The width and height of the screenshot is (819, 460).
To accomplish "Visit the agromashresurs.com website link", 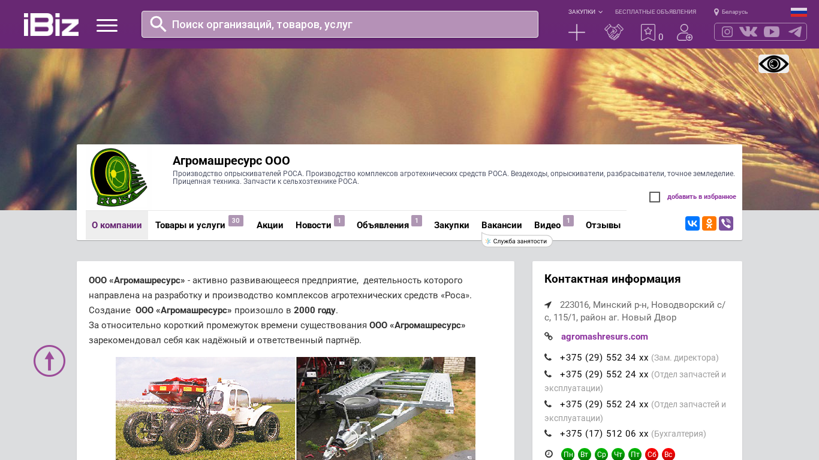I will 604,337.
